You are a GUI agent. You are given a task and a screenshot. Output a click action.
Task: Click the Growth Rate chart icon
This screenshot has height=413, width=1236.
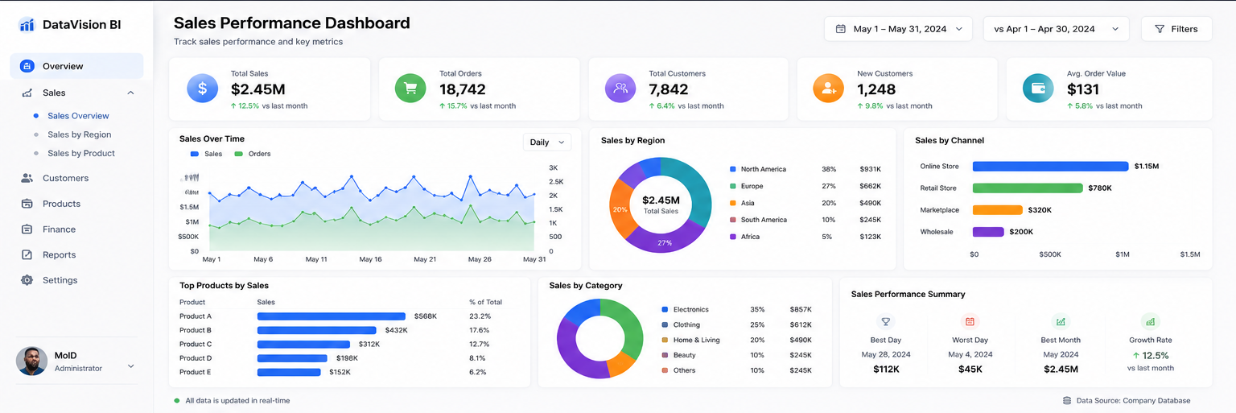(1151, 321)
